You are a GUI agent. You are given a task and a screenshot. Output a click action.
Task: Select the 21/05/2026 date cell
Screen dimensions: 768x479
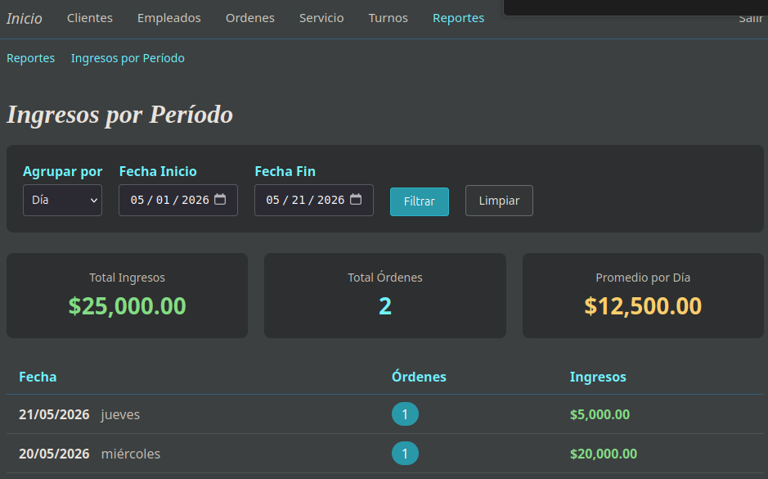(x=54, y=414)
